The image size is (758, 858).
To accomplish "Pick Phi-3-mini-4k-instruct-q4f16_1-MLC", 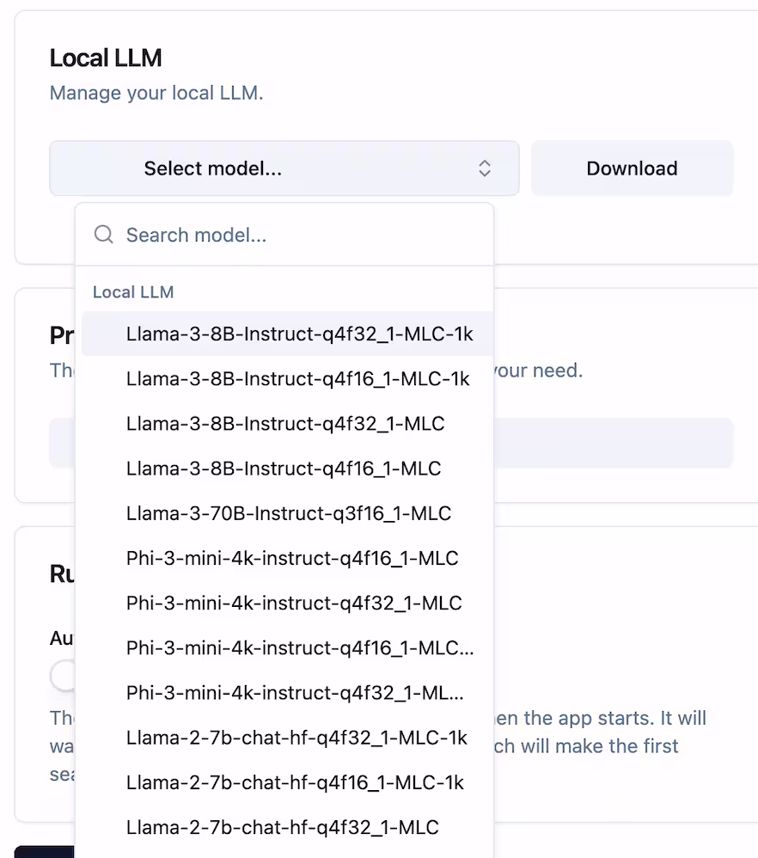I will click(x=288, y=558).
